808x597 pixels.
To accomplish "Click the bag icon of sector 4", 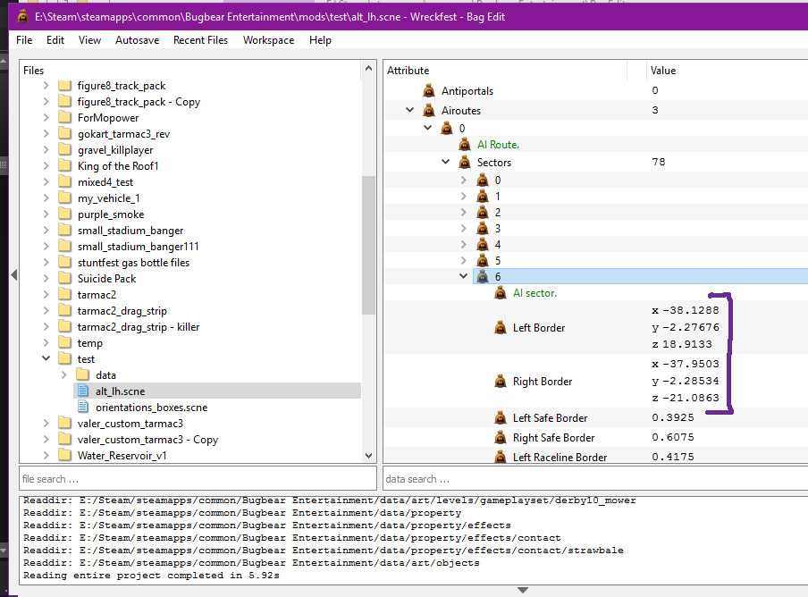I will [483, 244].
